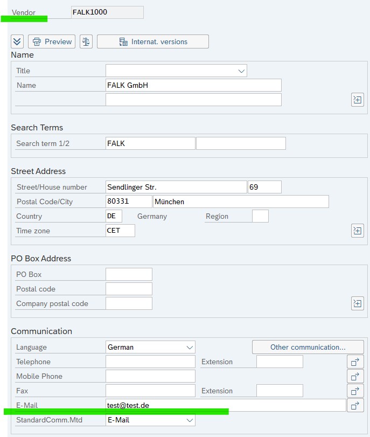This screenshot has width=370, height=437.
Task: Click the Street field Sendlinger Str.
Action: click(176, 187)
